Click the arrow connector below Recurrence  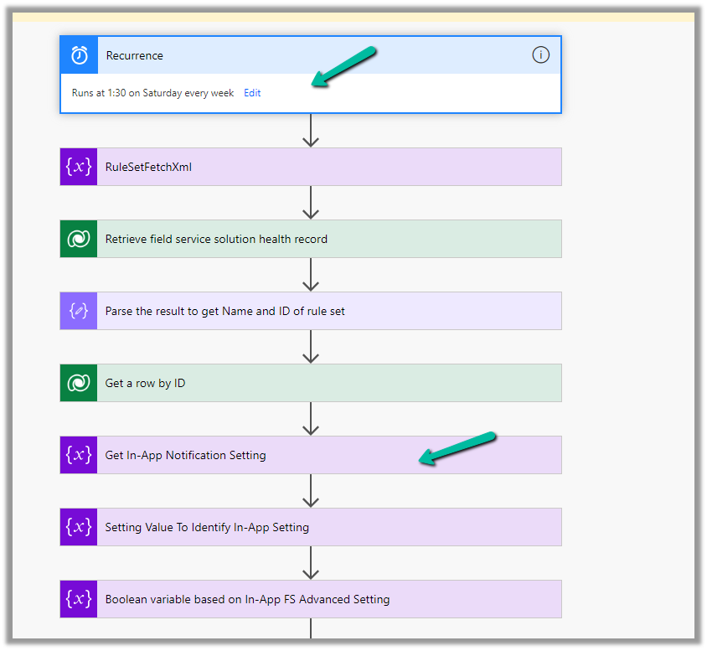coord(311,131)
